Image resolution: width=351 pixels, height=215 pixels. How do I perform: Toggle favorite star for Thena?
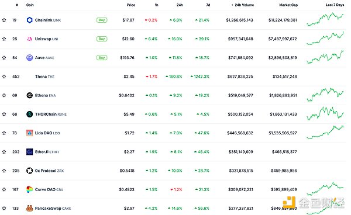4,77
